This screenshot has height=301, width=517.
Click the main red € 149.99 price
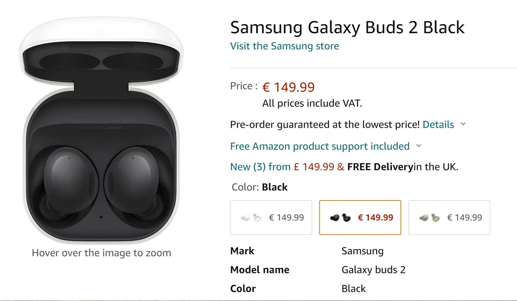click(x=288, y=87)
